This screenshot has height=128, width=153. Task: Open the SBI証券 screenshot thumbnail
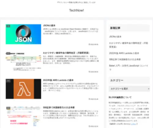[23, 116]
